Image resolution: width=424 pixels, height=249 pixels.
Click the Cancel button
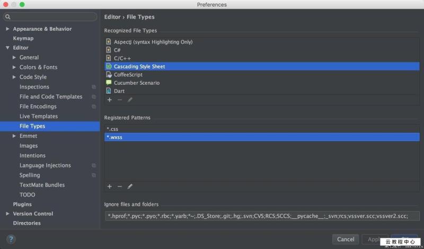[346, 239]
